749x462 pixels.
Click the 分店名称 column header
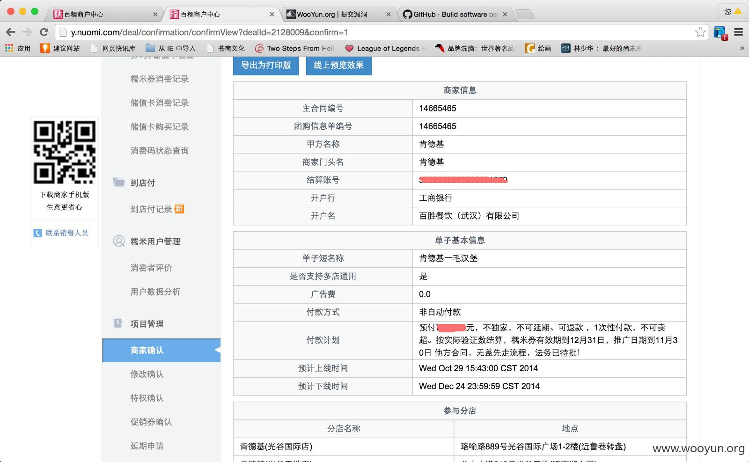[344, 428]
